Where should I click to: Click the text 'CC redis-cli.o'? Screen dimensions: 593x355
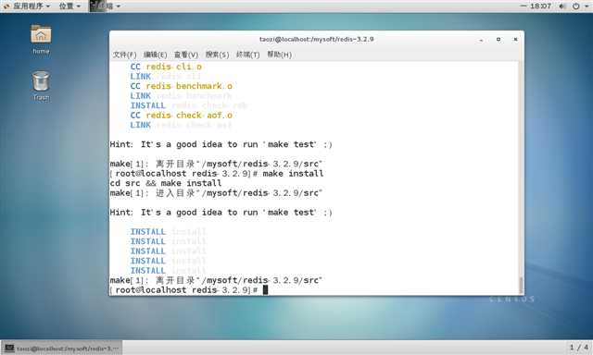[x=166, y=67]
